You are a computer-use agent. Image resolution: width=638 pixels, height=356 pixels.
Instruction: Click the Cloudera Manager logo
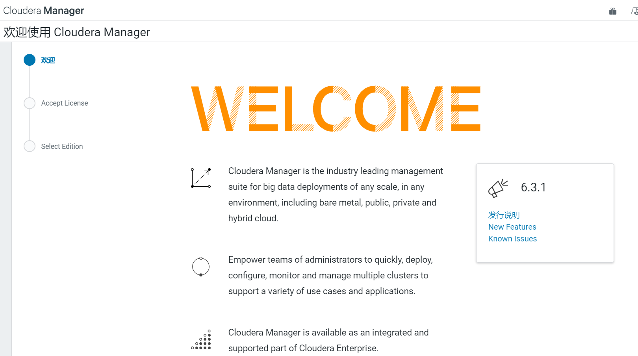point(44,11)
